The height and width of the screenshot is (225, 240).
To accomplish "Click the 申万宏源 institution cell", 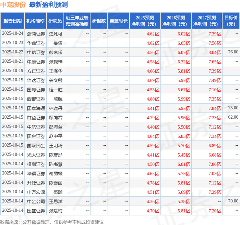I will [36, 192].
